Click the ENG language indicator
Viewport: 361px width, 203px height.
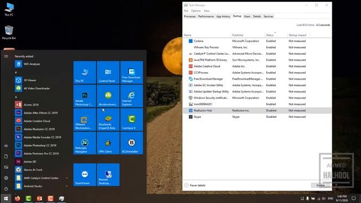[x=331, y=198]
